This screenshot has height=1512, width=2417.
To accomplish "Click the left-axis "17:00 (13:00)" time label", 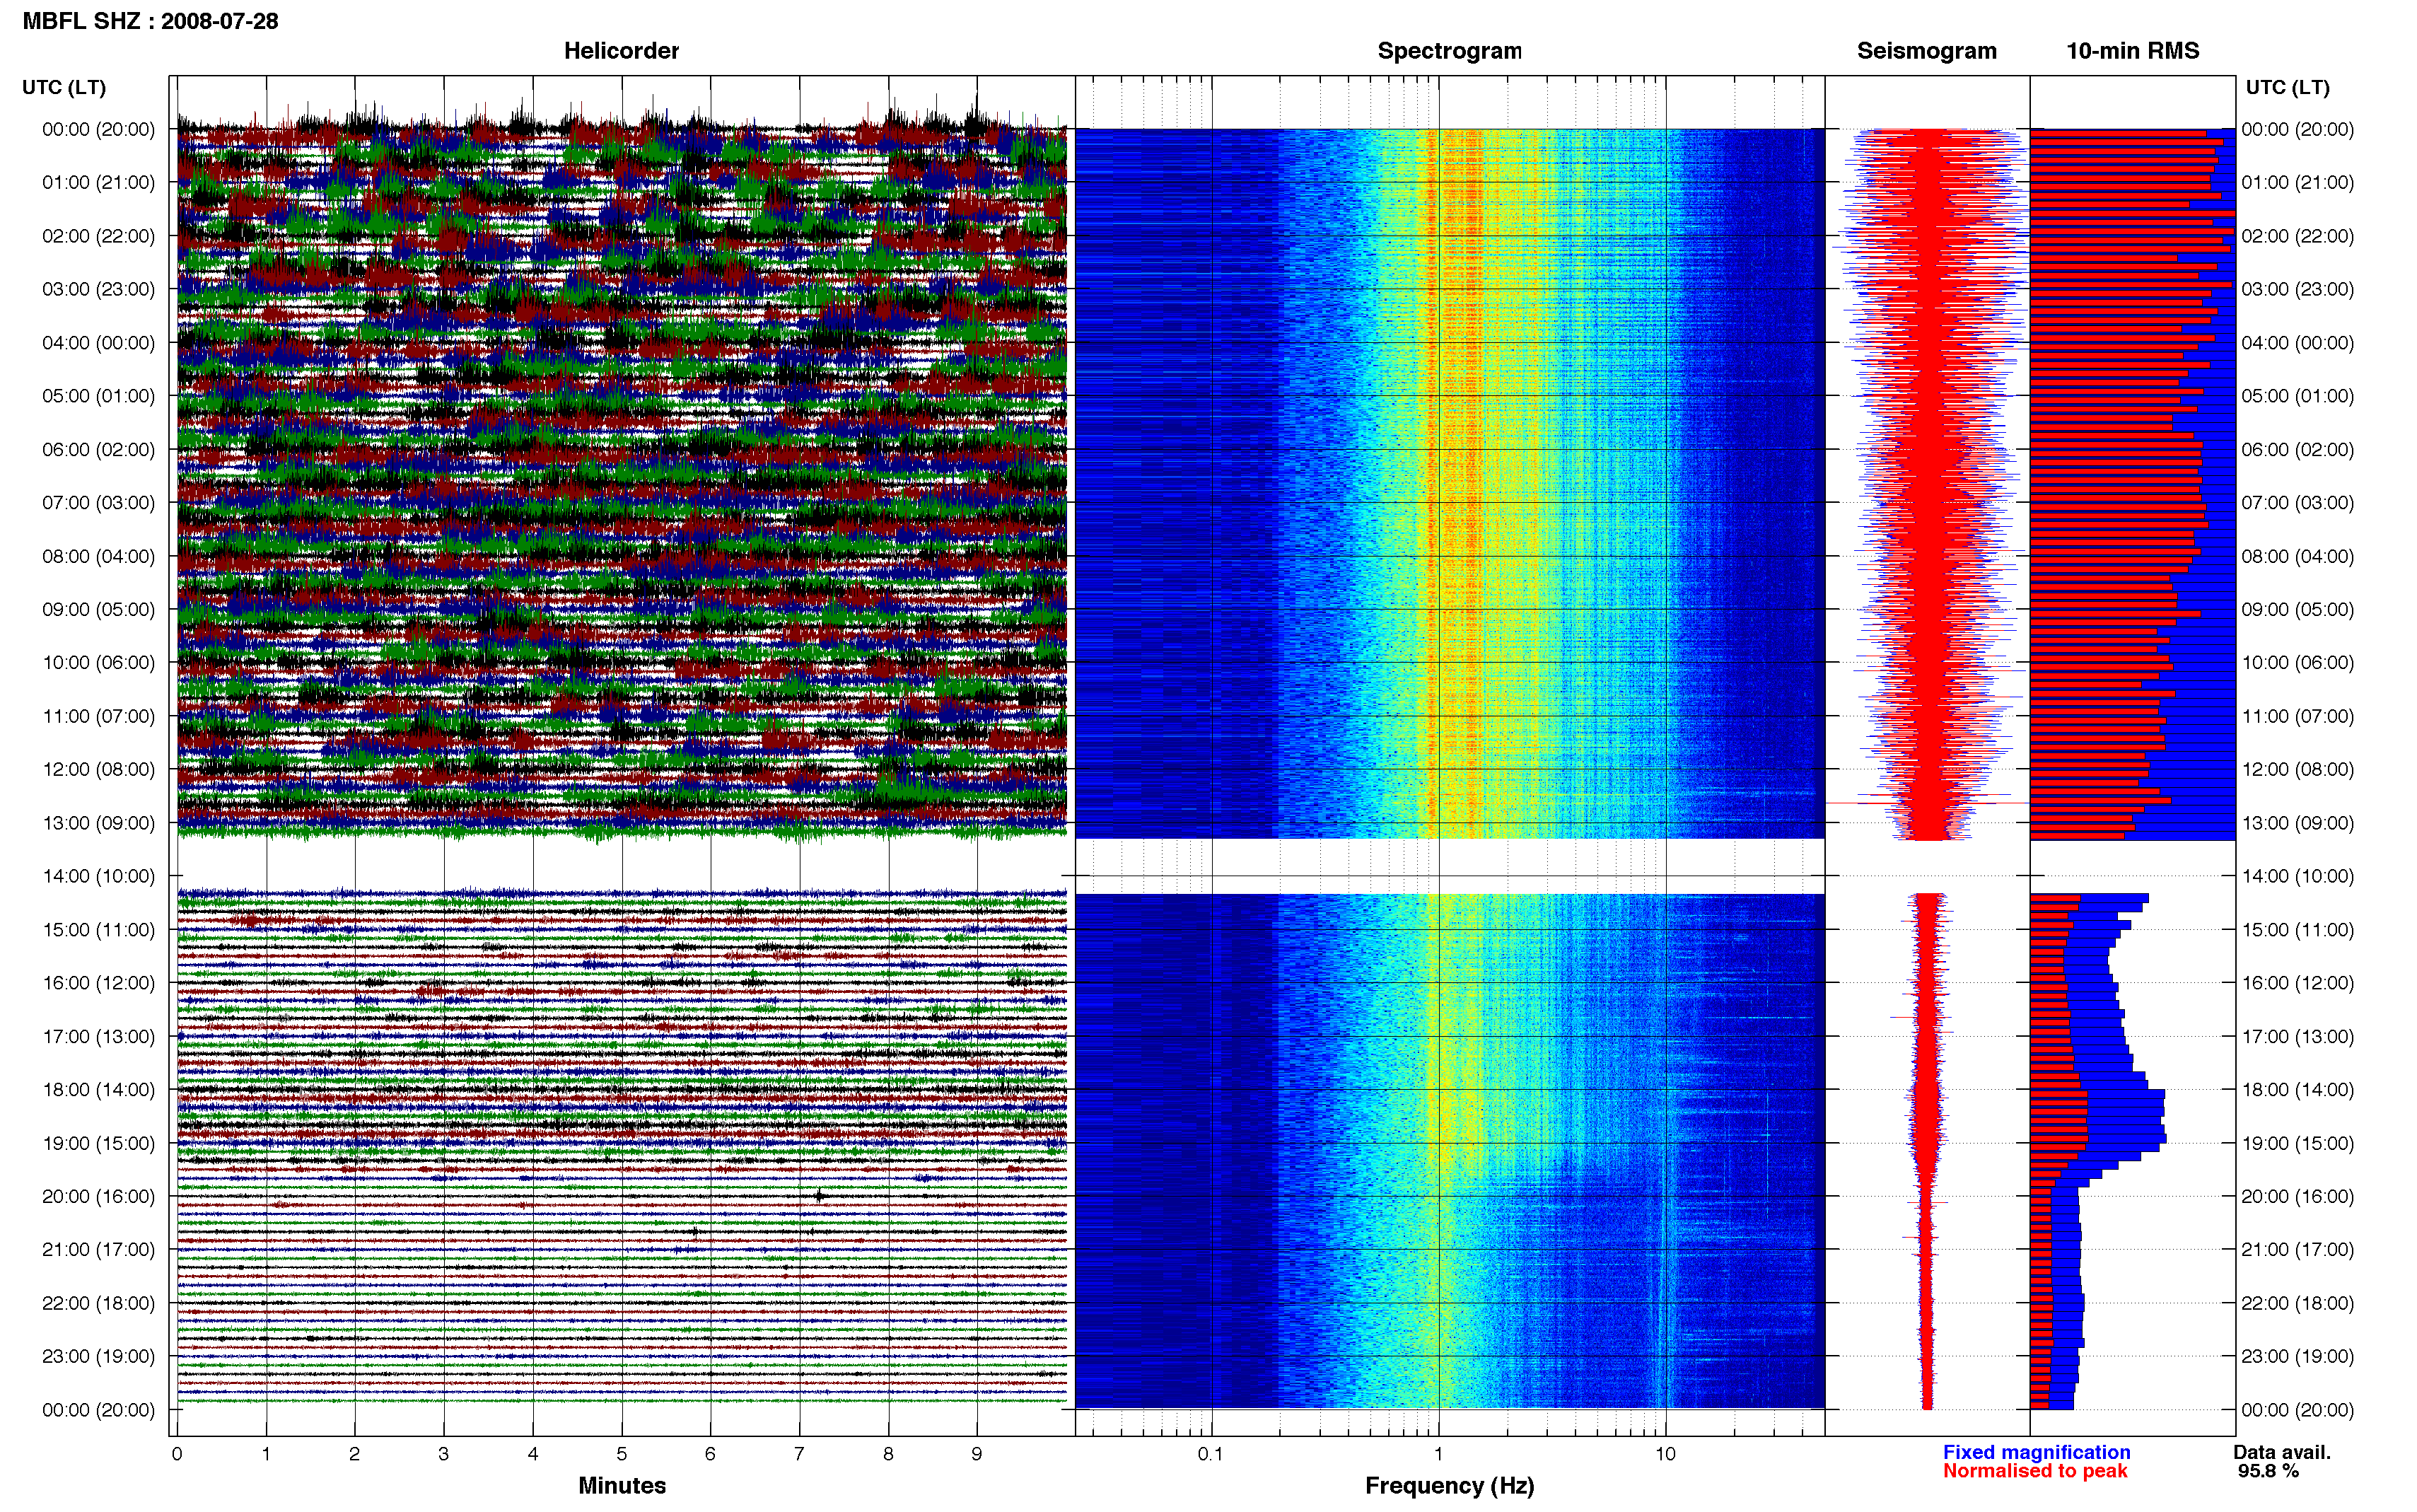I will (x=99, y=1036).
